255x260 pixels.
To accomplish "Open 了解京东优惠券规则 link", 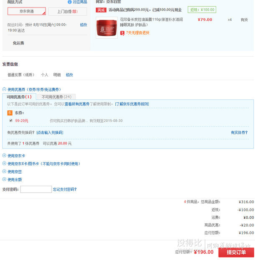I will point(132,104).
